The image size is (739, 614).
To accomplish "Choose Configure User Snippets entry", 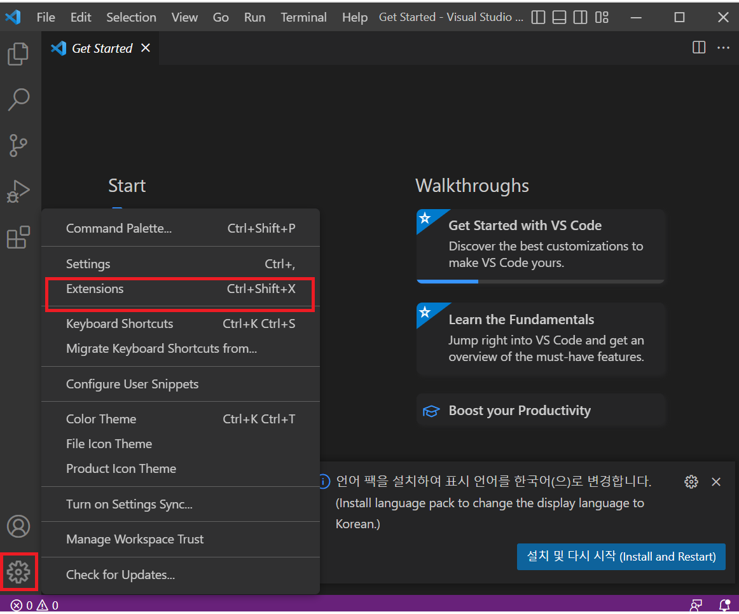I will (181, 384).
